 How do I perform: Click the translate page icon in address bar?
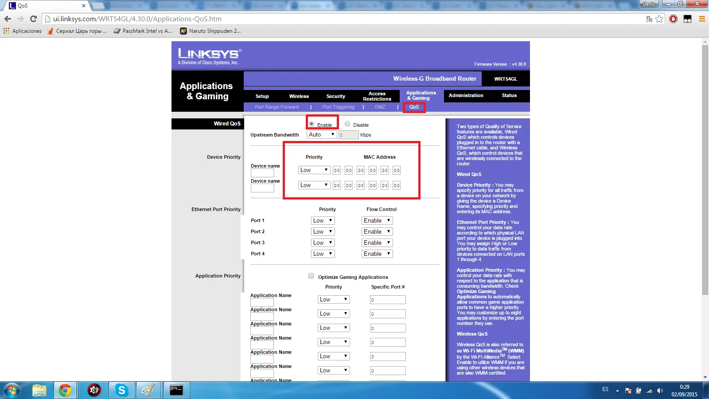(x=649, y=19)
